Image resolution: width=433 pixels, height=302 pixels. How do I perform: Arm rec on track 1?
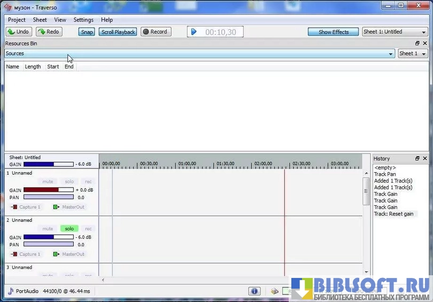coord(88,182)
